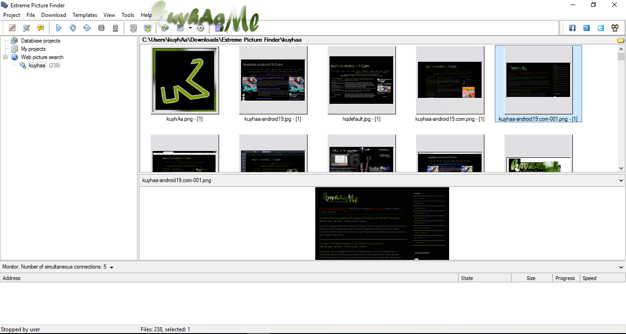Click the stop-all icon with arrows
This screenshot has width=626, height=334.
(115, 28)
